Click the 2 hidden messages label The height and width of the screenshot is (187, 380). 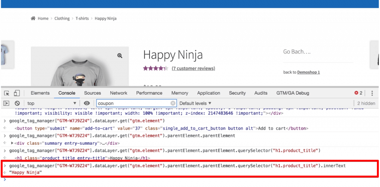(366, 104)
